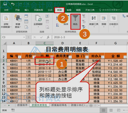Click the connections icon in the 连接 group
This screenshot has width=128, height=113.
pyautogui.click(x=47, y=16)
